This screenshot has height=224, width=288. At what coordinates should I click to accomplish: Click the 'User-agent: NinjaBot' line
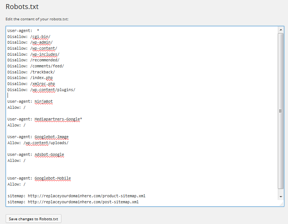point(30,101)
